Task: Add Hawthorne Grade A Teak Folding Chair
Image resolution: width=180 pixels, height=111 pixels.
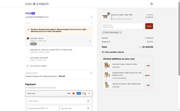Action: coord(148,85)
